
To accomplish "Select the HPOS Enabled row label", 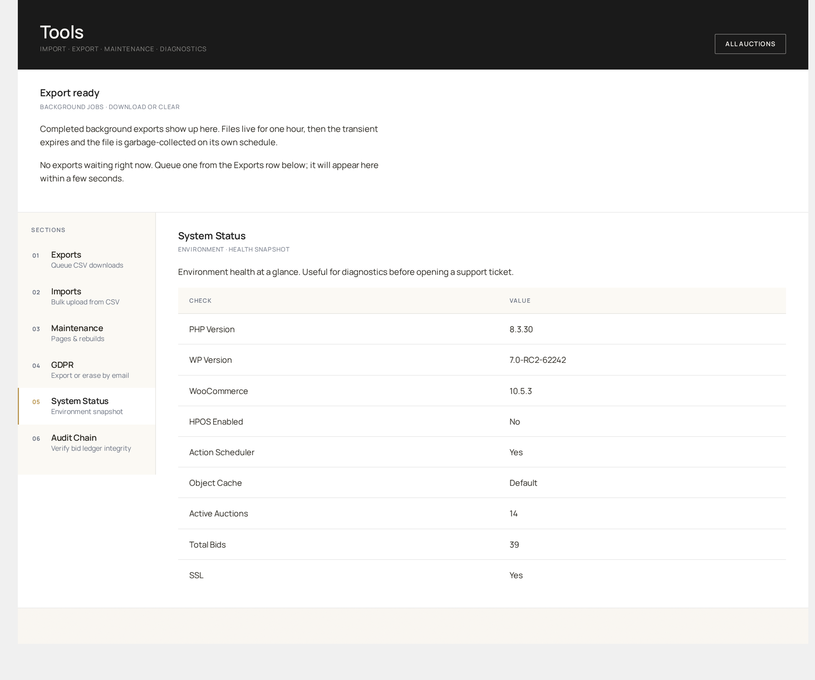I will tap(216, 422).
